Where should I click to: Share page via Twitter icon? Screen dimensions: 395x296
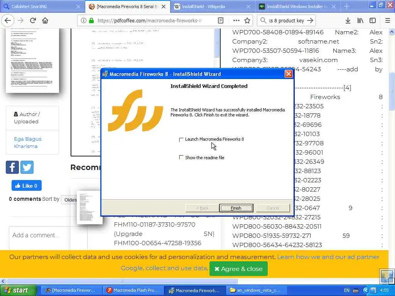click(x=27, y=167)
